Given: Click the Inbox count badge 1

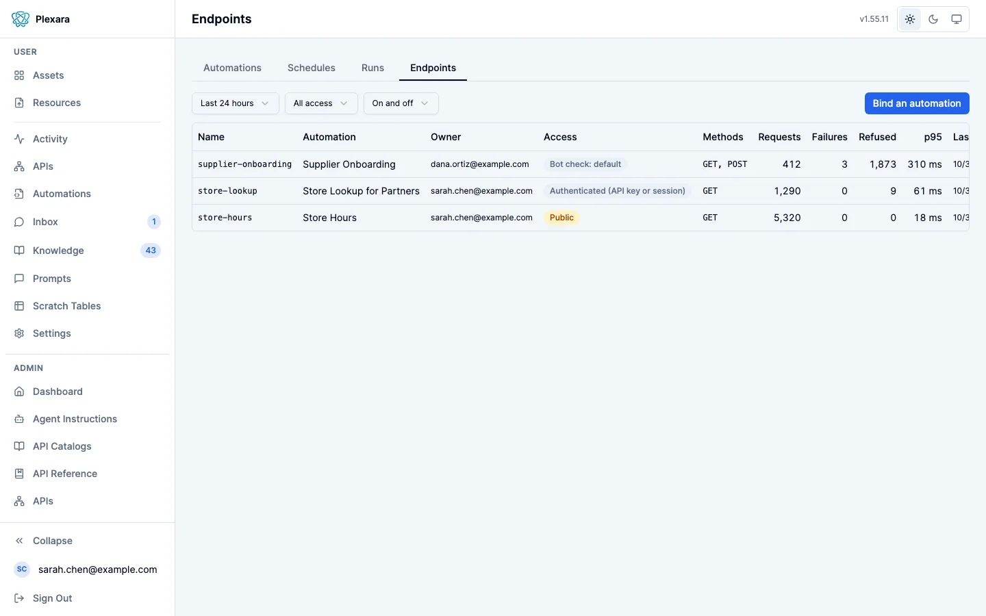Looking at the screenshot, I should coord(154,222).
